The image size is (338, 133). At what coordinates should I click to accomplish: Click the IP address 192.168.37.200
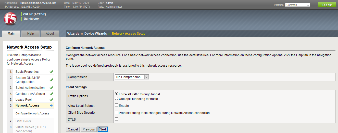(30, 7)
